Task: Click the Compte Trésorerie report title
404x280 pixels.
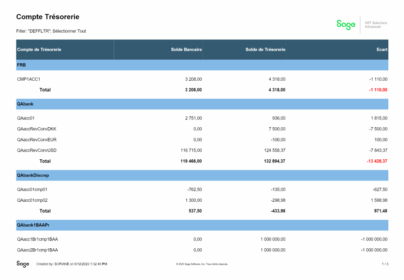Action: (47, 17)
